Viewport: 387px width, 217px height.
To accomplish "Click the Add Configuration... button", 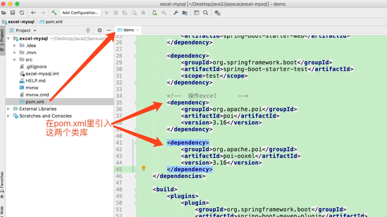I will click(80, 13).
